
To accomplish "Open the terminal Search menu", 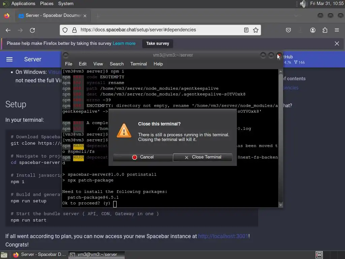I will (x=117, y=64).
